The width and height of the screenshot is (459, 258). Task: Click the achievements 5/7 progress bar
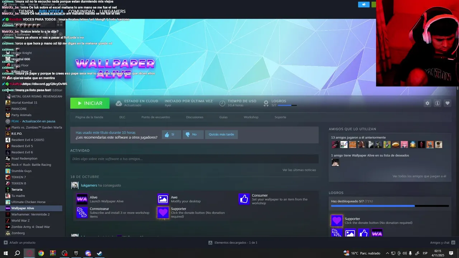390,206
